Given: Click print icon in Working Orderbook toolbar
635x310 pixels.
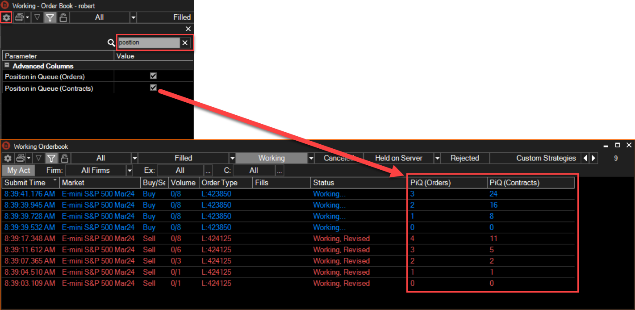Looking at the screenshot, I should click(x=19, y=158).
